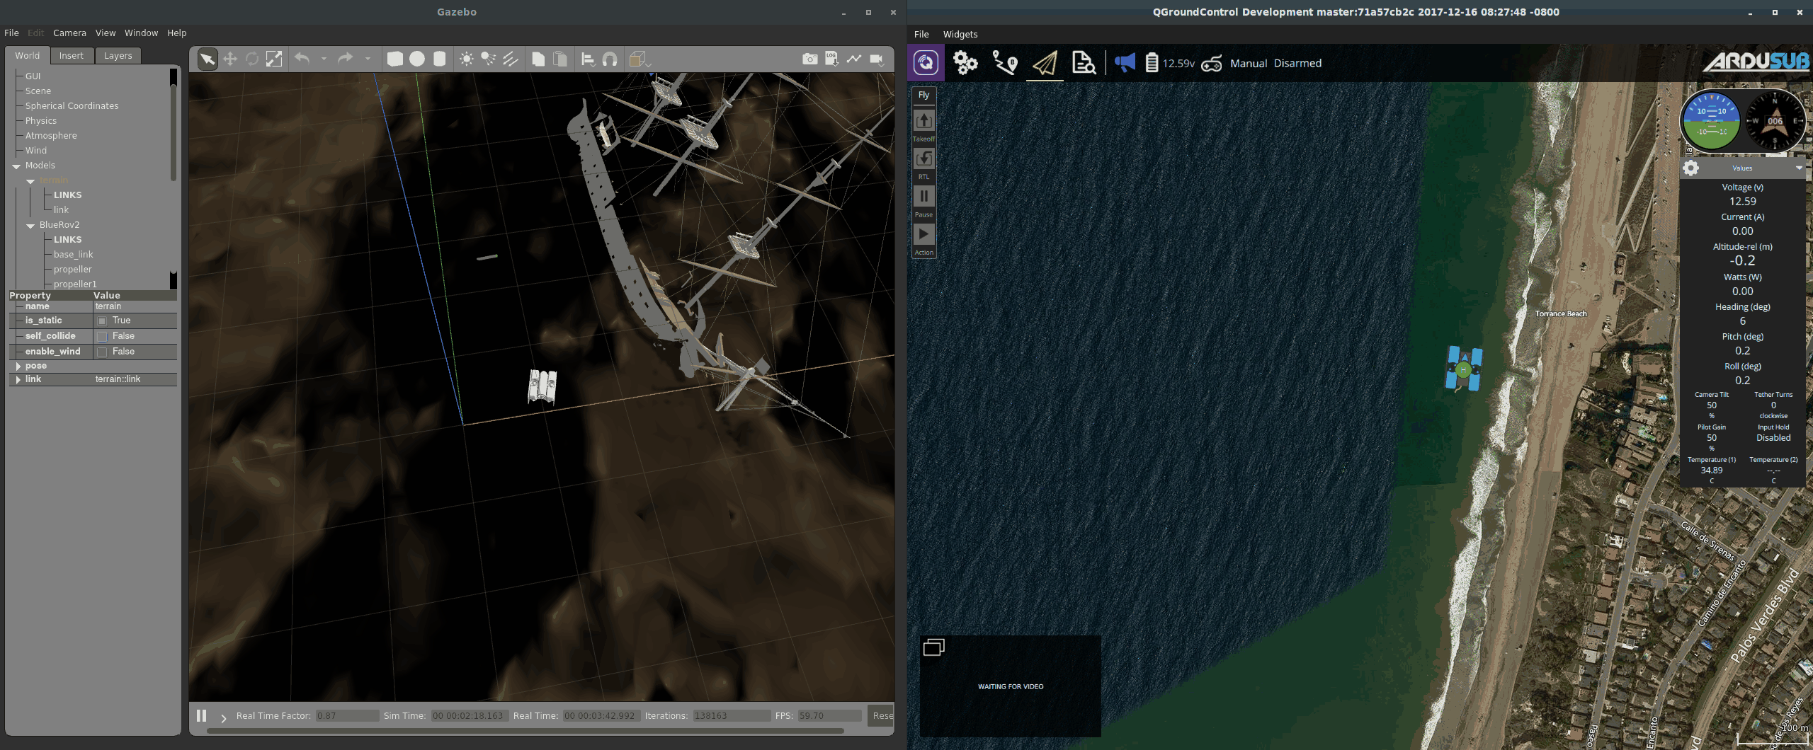The width and height of the screenshot is (1813, 750).
Task: Take a Gazebo screenshot with camera icon
Action: click(x=810, y=59)
